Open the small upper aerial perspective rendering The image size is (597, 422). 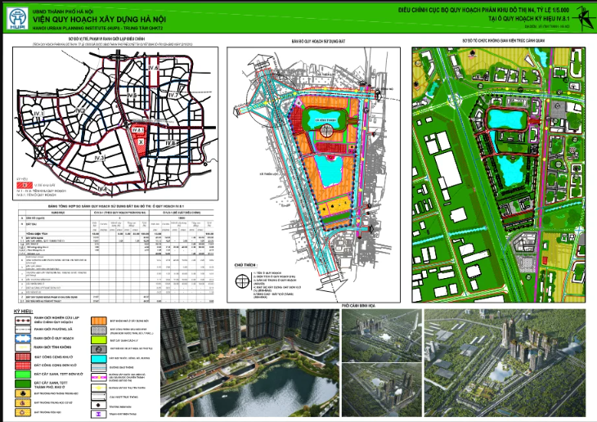[x=382, y=335]
